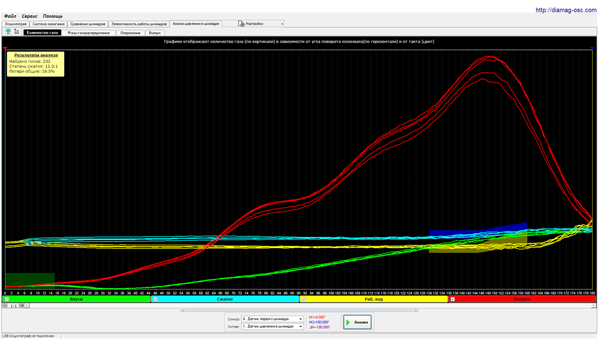Click the graph description caption text
The image size is (601, 340).
(x=299, y=42)
